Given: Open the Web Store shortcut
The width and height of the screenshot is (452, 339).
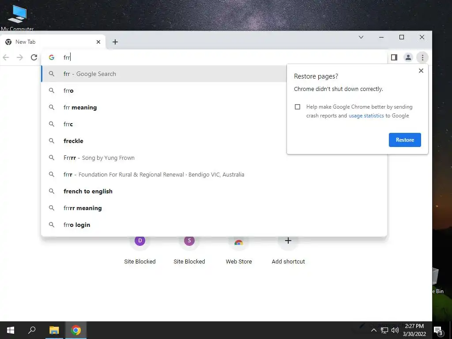Looking at the screenshot, I should (239, 249).
